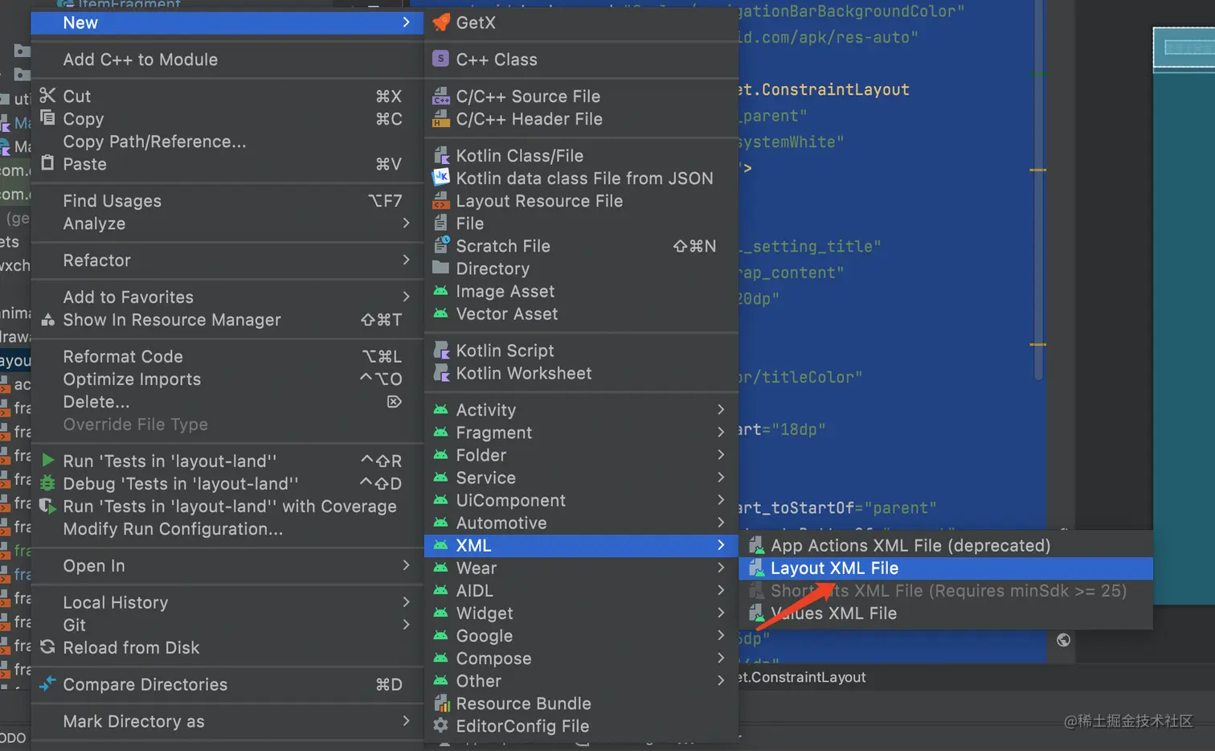Click the GetX rocket icon
This screenshot has width=1215, height=751.
click(x=441, y=23)
